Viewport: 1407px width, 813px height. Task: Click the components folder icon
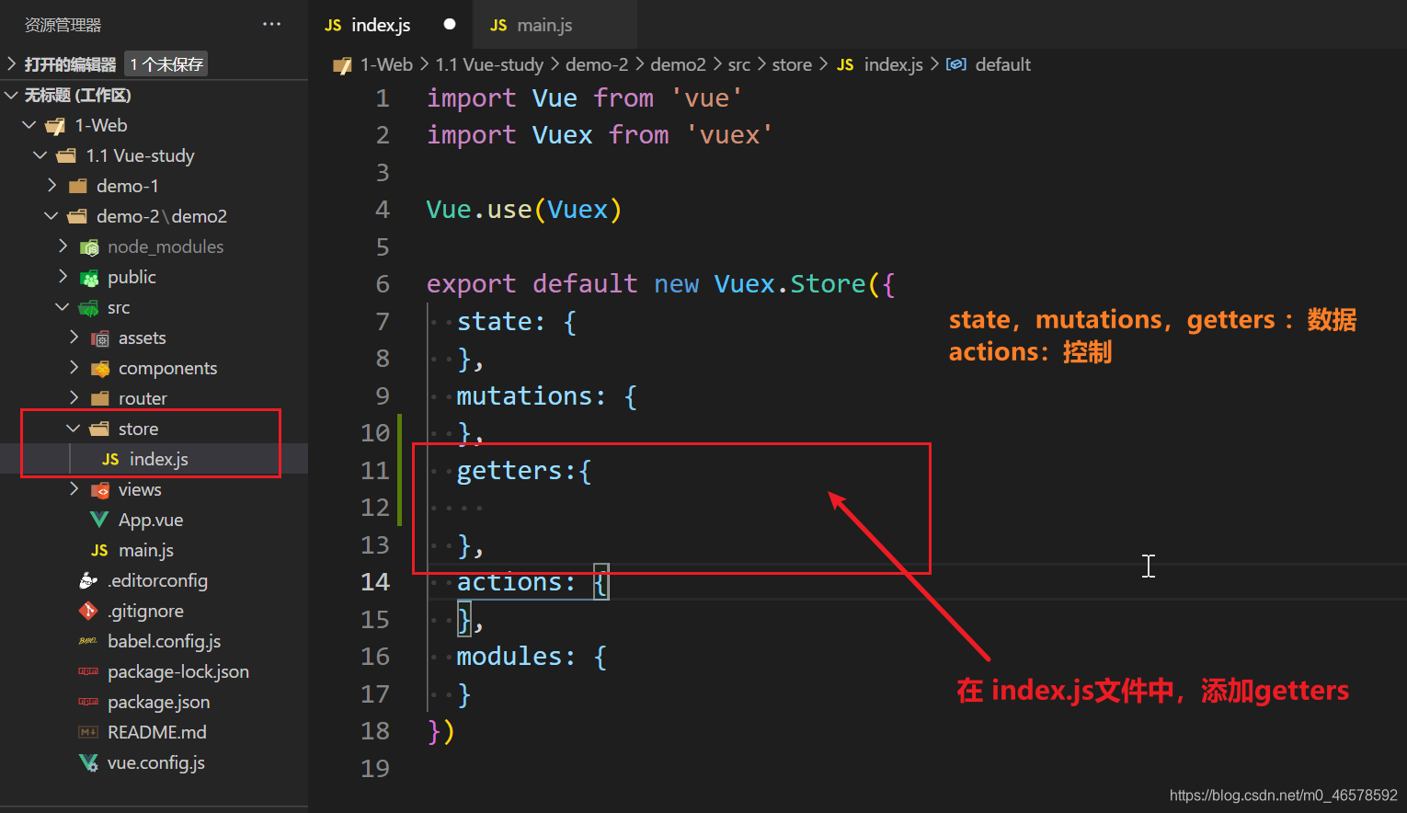point(100,369)
